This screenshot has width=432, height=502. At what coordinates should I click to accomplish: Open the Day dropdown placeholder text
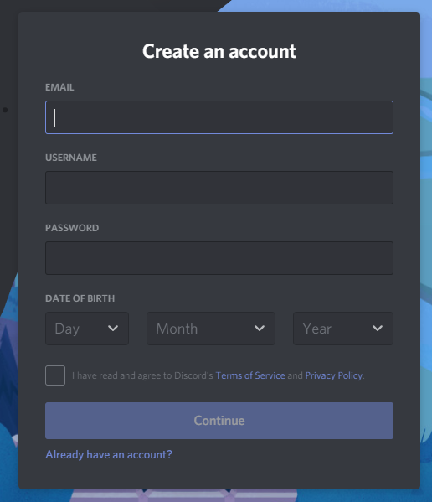click(67, 329)
